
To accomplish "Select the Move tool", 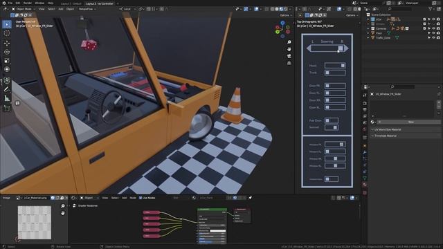I will [7, 43].
